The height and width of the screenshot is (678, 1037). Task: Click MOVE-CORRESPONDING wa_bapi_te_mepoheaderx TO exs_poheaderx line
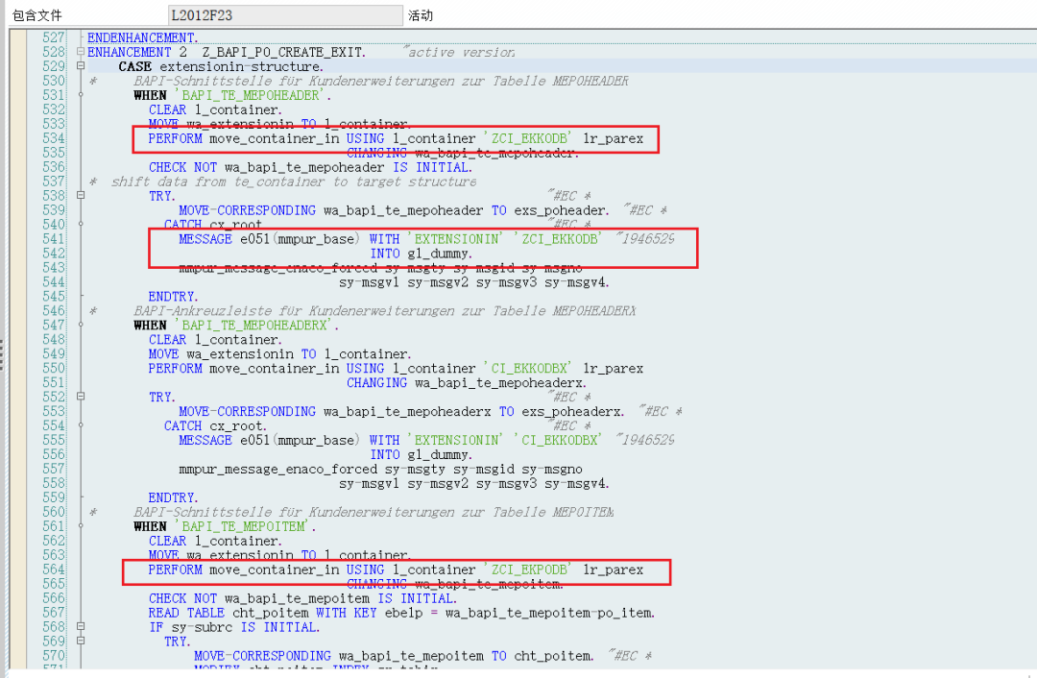click(x=402, y=411)
